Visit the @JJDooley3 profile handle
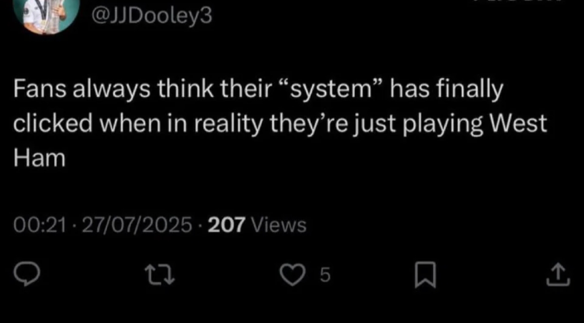This screenshot has height=323, width=584. point(151,16)
